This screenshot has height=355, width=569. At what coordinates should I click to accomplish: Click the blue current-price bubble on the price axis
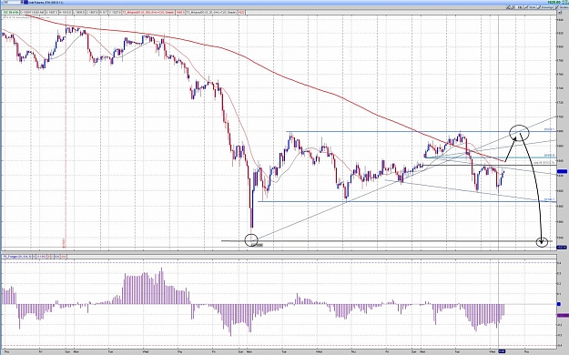point(562,171)
